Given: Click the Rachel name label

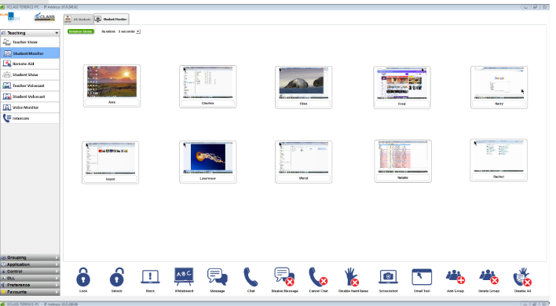Looking at the screenshot, I should (x=499, y=177).
